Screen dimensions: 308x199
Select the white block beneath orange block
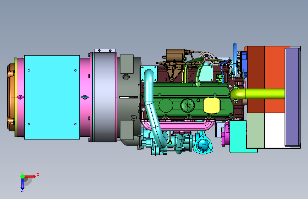coord(275,130)
